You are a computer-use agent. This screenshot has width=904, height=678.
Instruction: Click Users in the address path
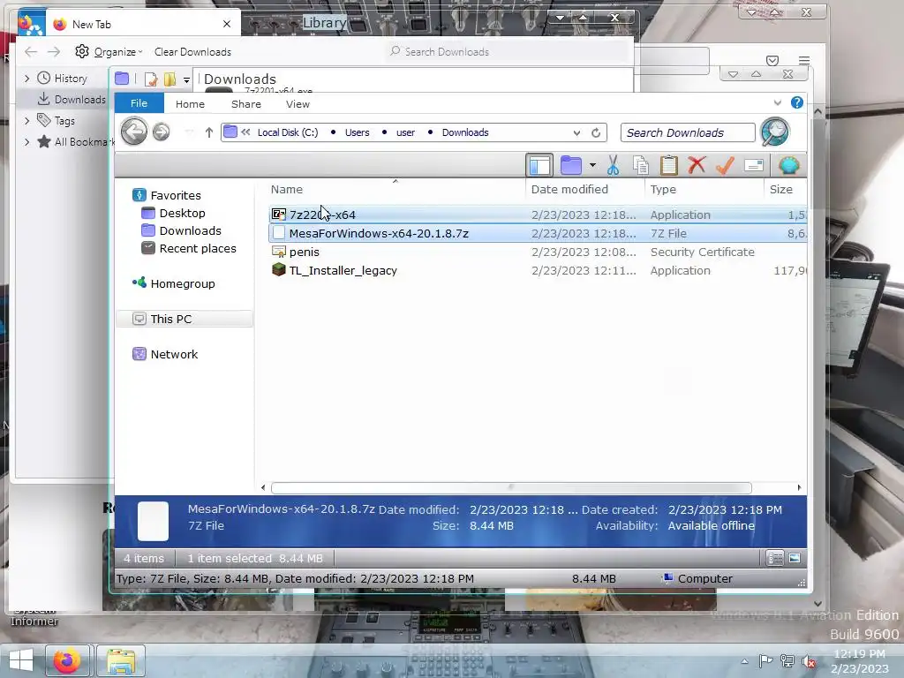(357, 132)
